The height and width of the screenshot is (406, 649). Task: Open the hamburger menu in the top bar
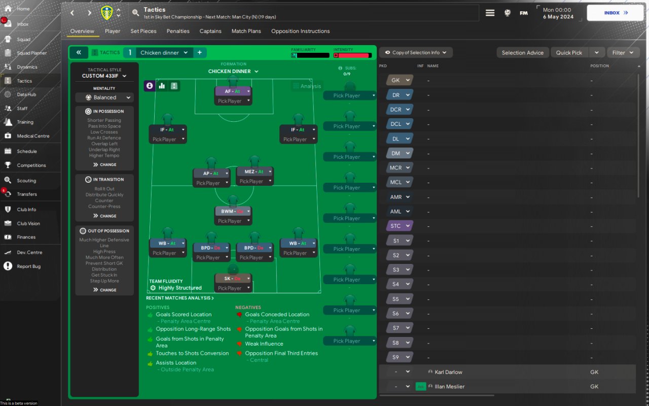coord(490,13)
